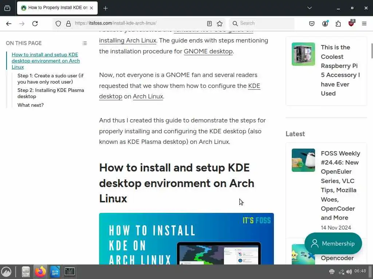Image resolution: width=373 pixels, height=279 pixels.
Task: Jump to 'Step 1: Create a sudo user'
Action: tap(50, 79)
